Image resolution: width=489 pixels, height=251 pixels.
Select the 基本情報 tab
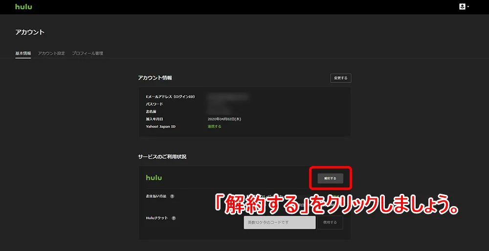(x=23, y=53)
